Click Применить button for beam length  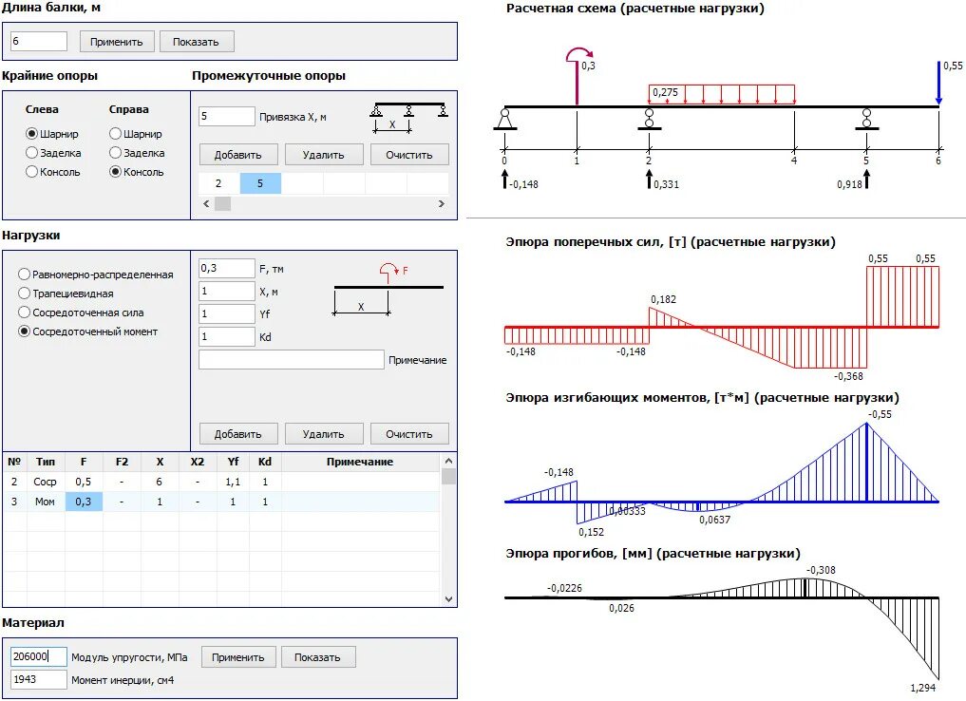coord(117,41)
